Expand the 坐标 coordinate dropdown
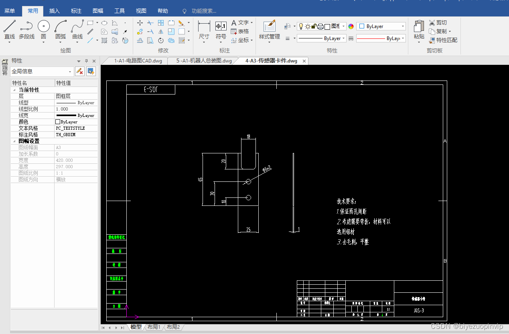509x334 pixels. click(x=252, y=40)
